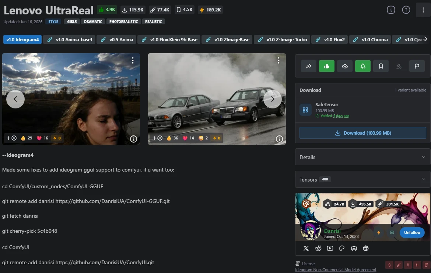Click the 189.2K buzz tip badge

click(210, 10)
